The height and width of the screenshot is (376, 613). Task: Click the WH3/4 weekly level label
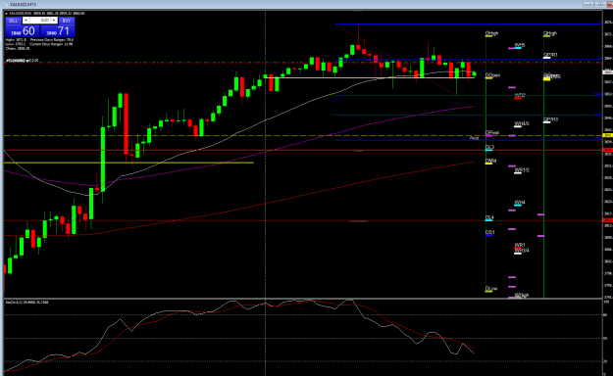(x=522, y=251)
